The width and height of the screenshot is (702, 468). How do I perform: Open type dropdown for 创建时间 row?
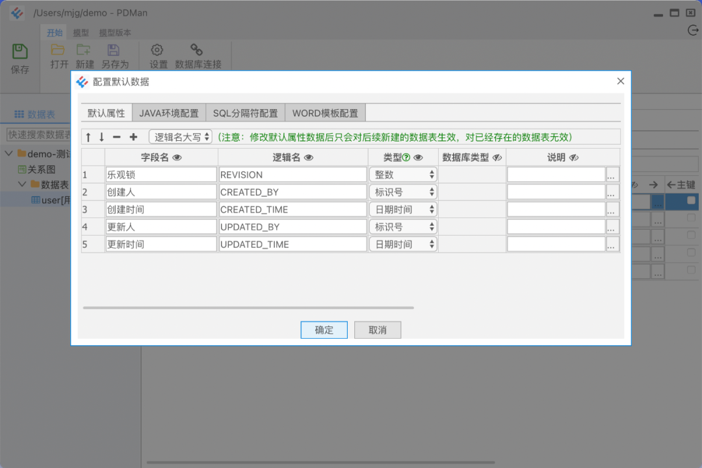tap(403, 210)
